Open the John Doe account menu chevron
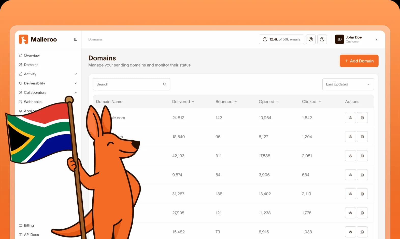Viewport: 400px width, 239px height. [x=376, y=39]
